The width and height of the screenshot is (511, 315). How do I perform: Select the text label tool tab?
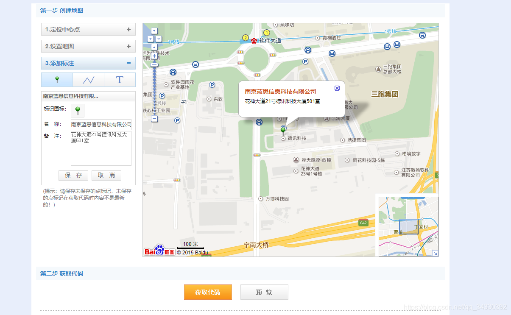coord(120,80)
